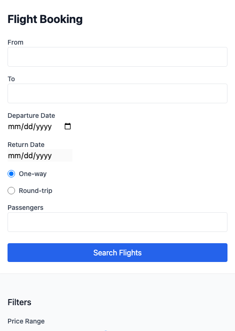
Task: Select the year segment of Return Date
Action: (44, 156)
